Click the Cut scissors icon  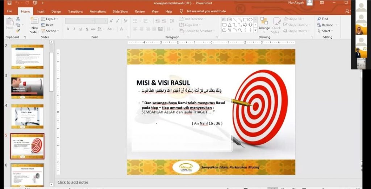[x=18, y=19]
